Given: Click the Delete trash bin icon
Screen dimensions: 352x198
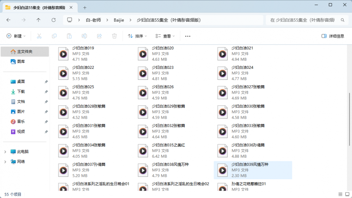Looking at the screenshot, I should (x=114, y=36).
